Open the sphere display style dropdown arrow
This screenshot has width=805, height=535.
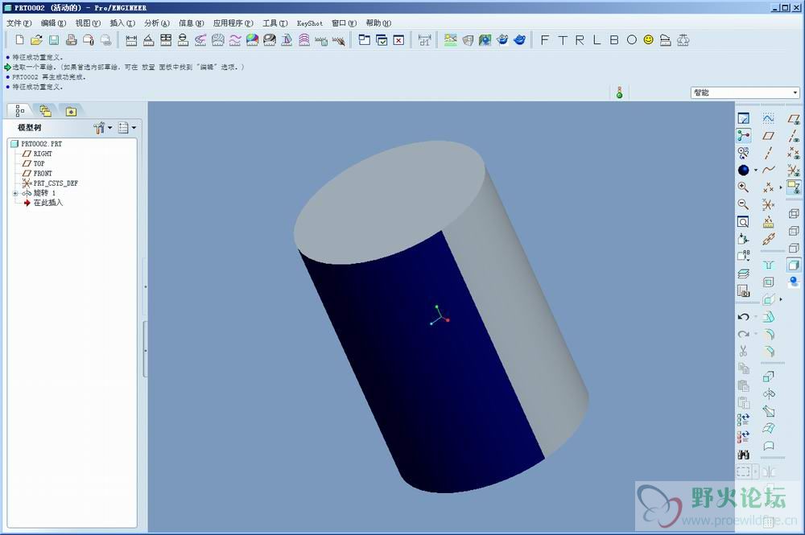tap(755, 171)
